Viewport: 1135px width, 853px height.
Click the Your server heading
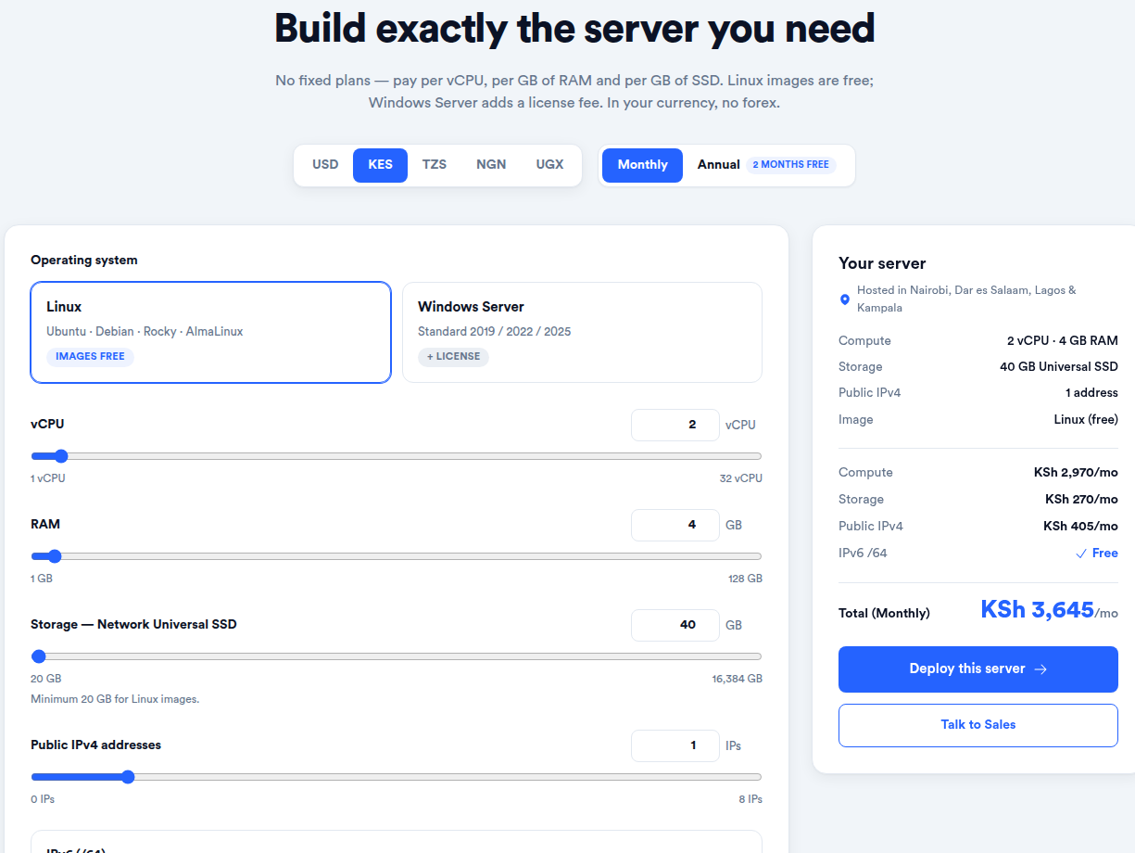pyautogui.click(x=882, y=264)
